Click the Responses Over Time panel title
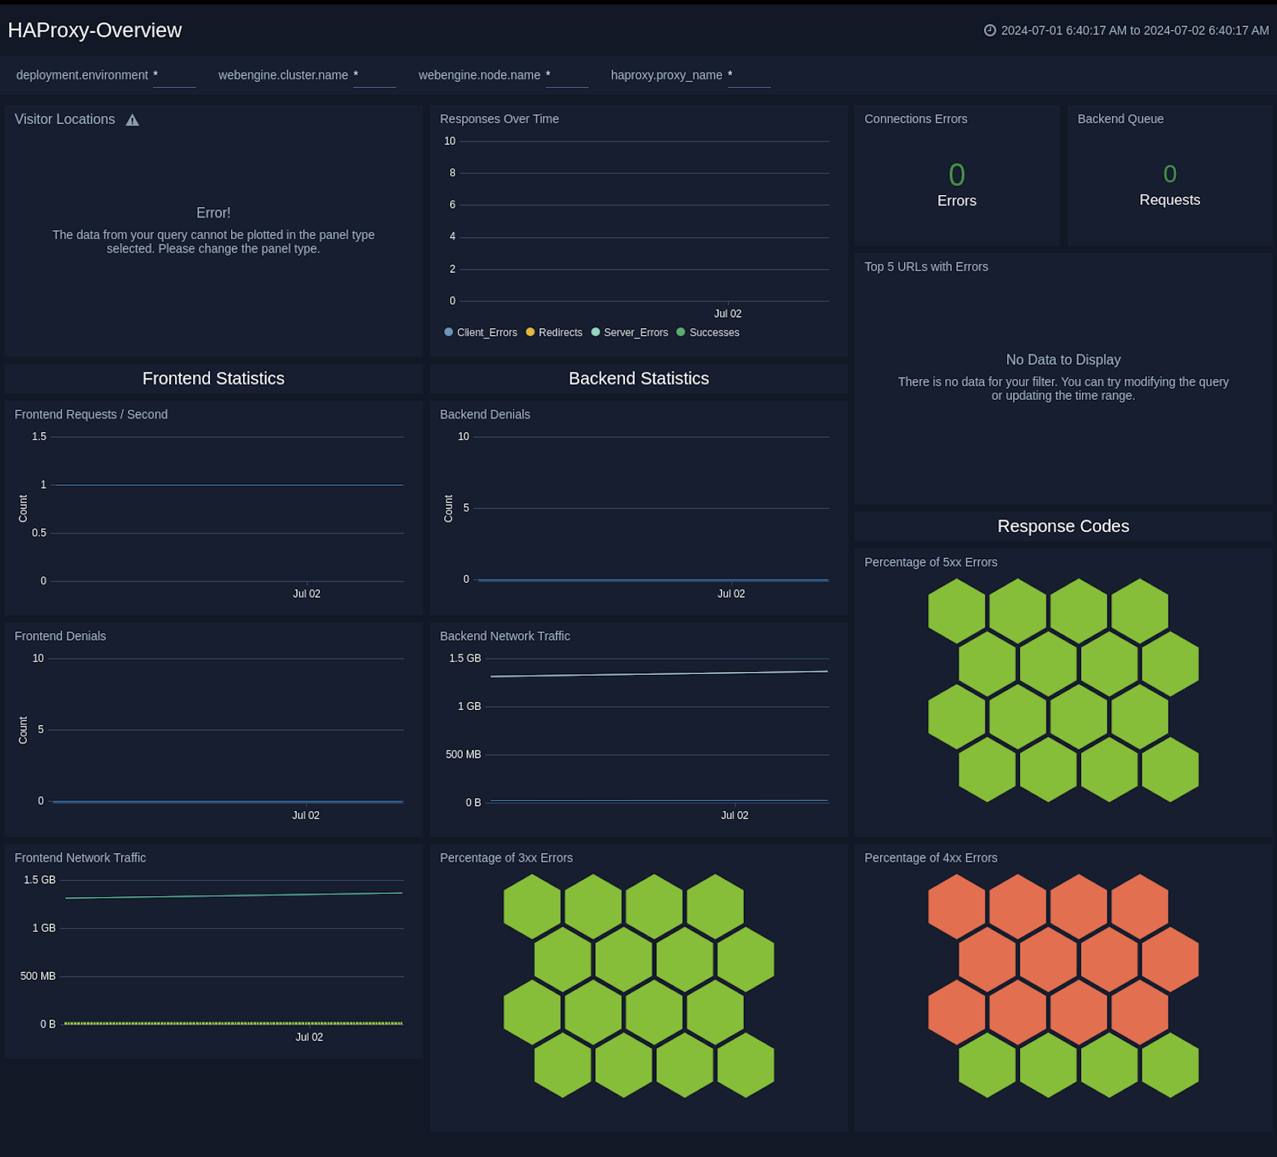 click(x=499, y=119)
